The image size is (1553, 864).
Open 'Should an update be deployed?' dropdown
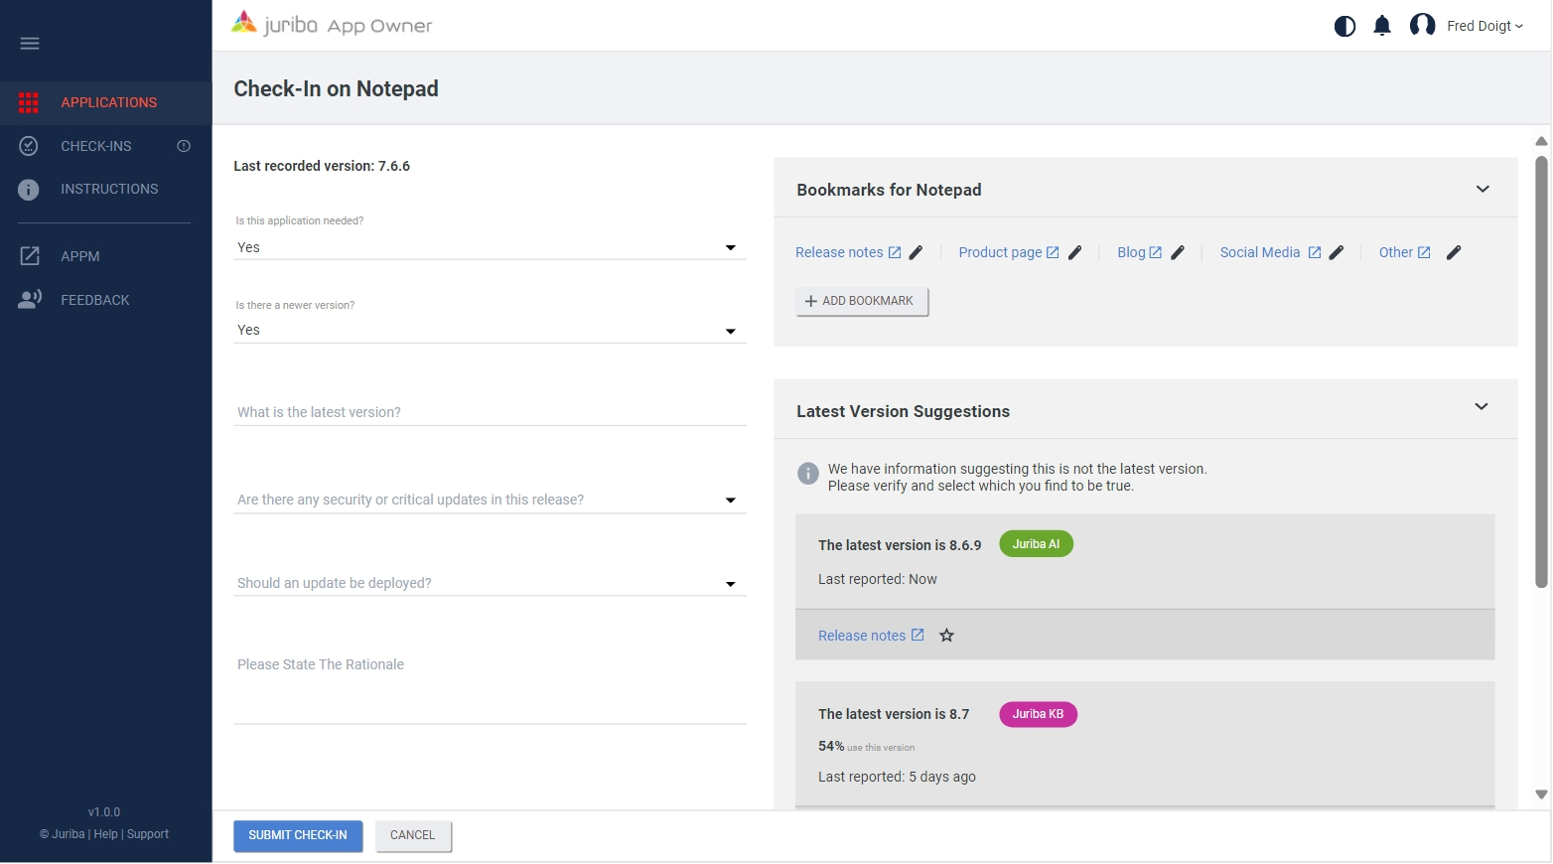(x=490, y=583)
